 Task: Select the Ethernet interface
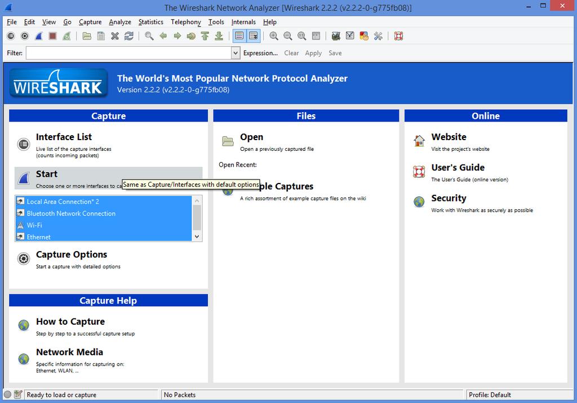[104, 236]
